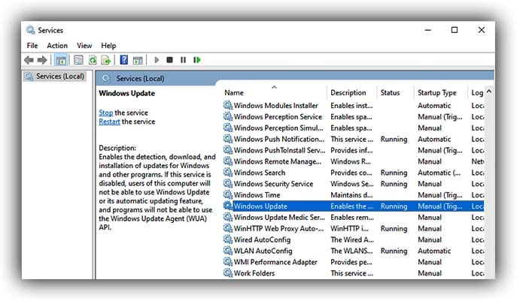Viewport: 517px width, 301px height.
Task: Maximize the Services window
Action: 455,30
